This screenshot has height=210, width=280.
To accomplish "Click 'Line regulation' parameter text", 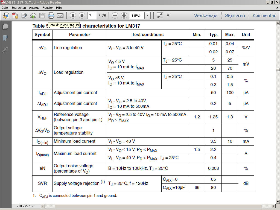I will [68, 48].
